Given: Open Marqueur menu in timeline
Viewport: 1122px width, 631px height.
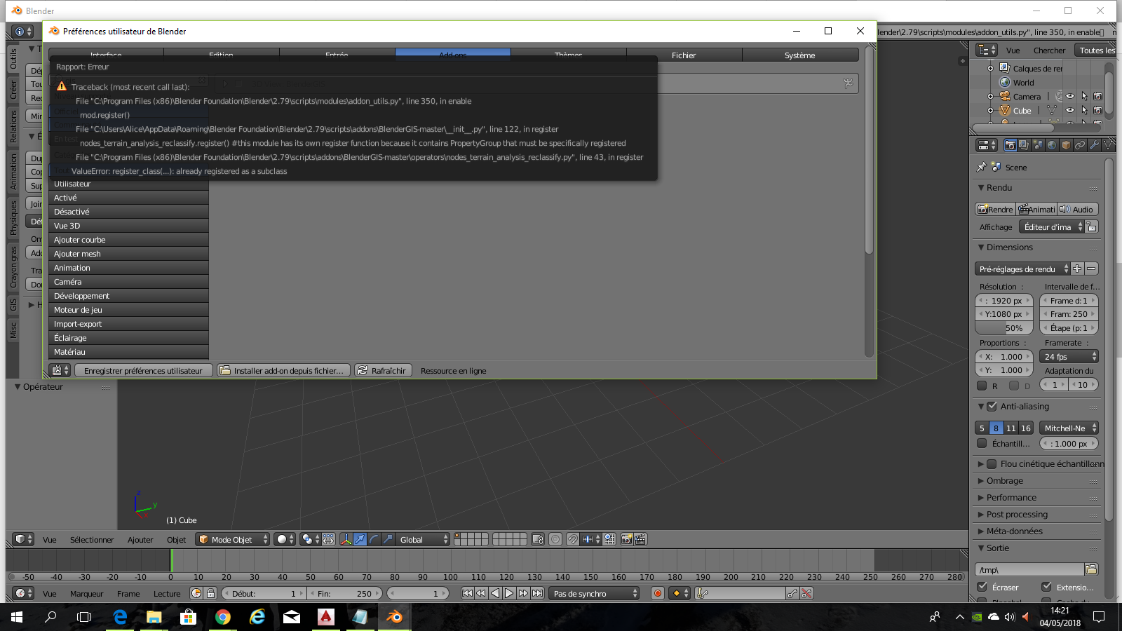Looking at the screenshot, I should tap(86, 593).
